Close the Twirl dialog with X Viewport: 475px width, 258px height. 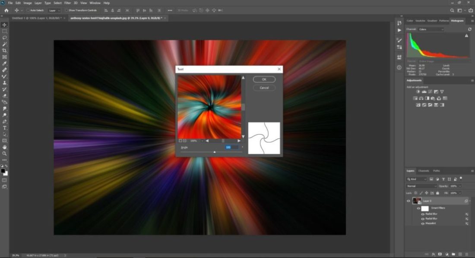click(279, 69)
